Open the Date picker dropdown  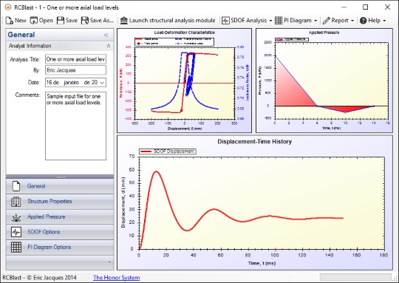tap(102, 83)
